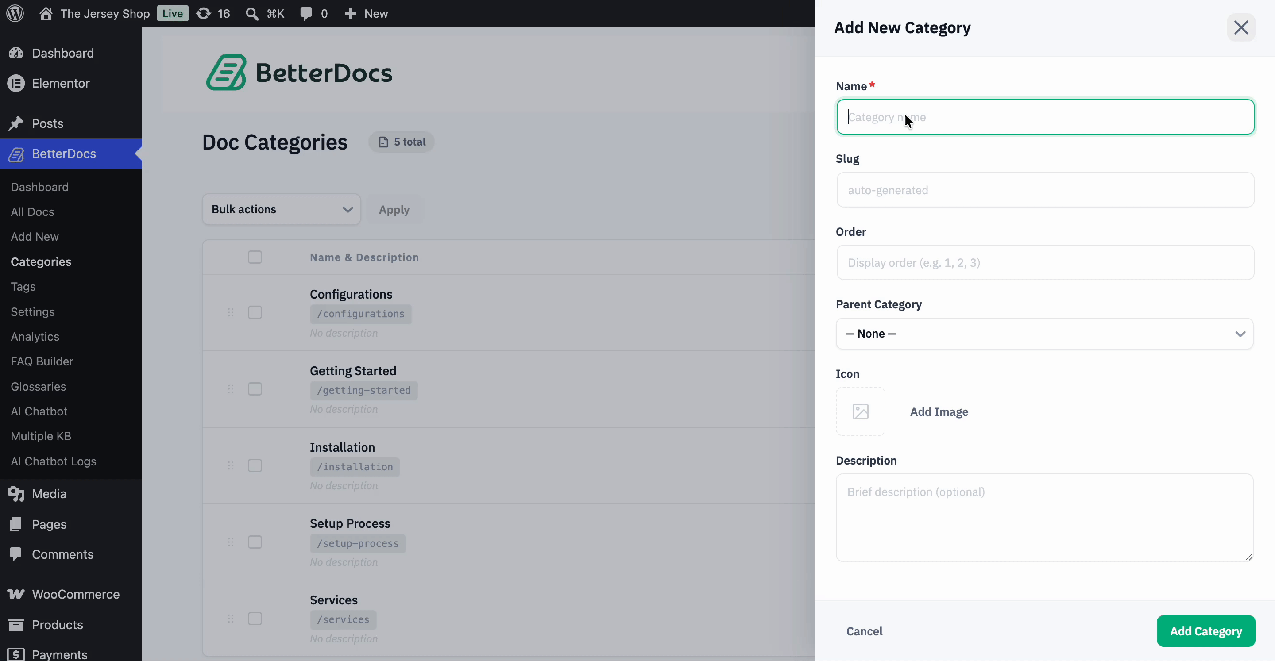Focus the Order display order field
The width and height of the screenshot is (1275, 661).
click(1045, 263)
